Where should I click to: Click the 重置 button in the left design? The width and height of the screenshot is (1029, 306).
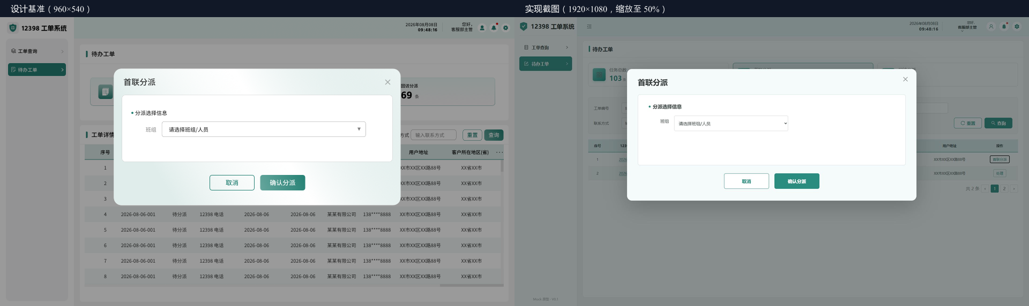472,135
